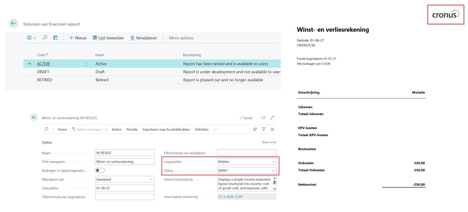The height and width of the screenshot is (212, 468).
Task: Open the filter pane icon
Action: [264, 129]
